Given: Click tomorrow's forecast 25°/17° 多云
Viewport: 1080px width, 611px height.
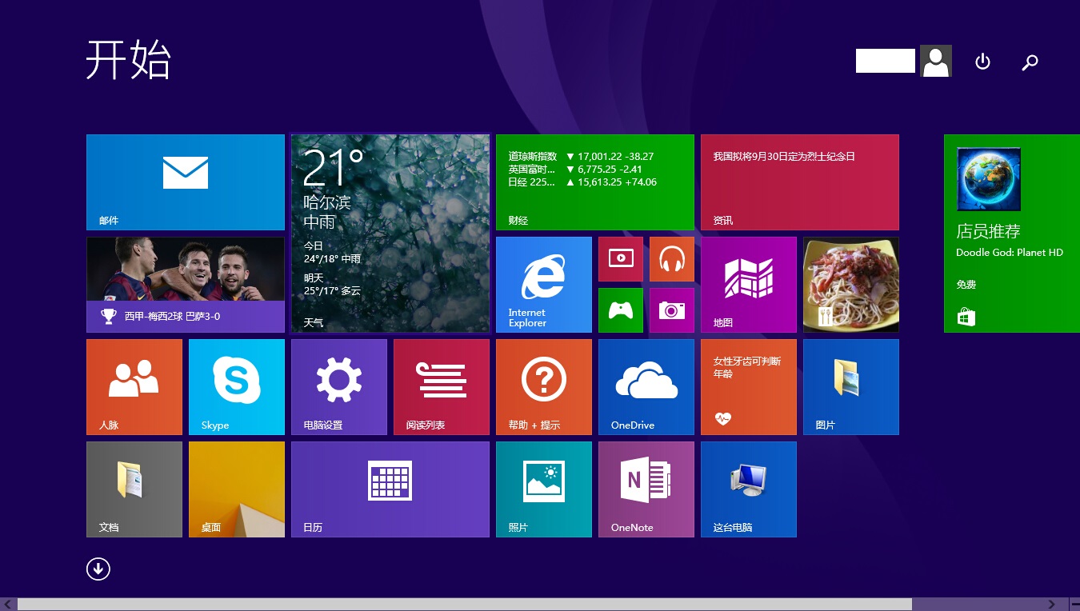Looking at the screenshot, I should pyautogui.click(x=332, y=290).
